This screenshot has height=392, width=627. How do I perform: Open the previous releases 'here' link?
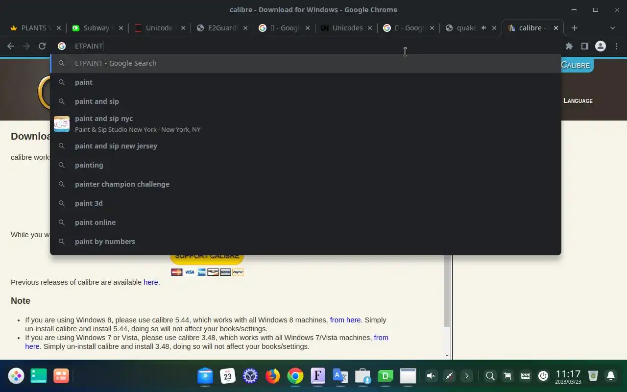pyautogui.click(x=151, y=282)
